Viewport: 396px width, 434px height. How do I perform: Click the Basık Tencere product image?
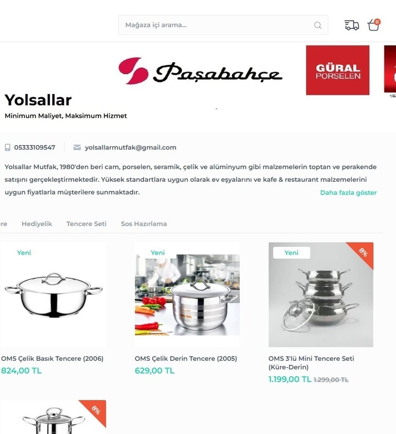pyautogui.click(x=53, y=295)
